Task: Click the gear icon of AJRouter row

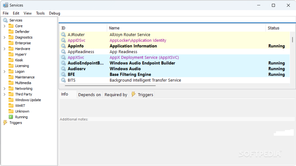Action: (x=63, y=34)
